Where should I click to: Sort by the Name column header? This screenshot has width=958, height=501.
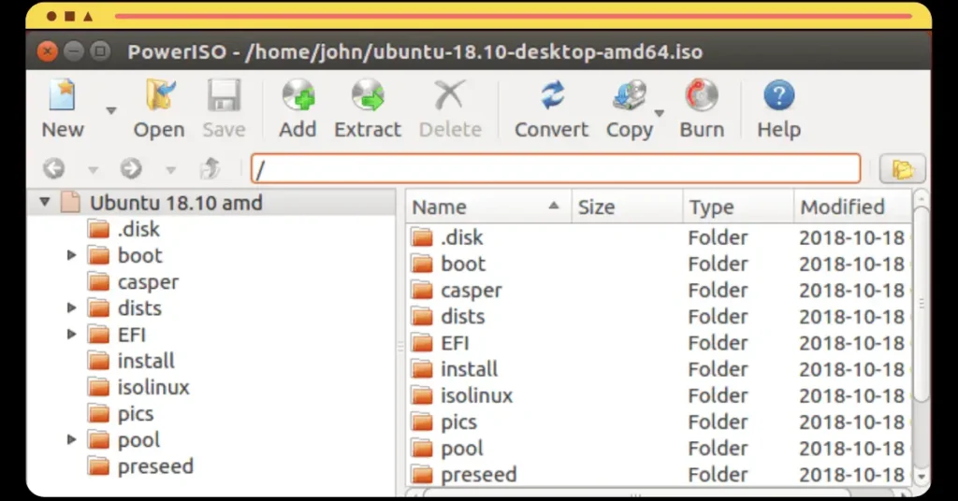(x=488, y=207)
